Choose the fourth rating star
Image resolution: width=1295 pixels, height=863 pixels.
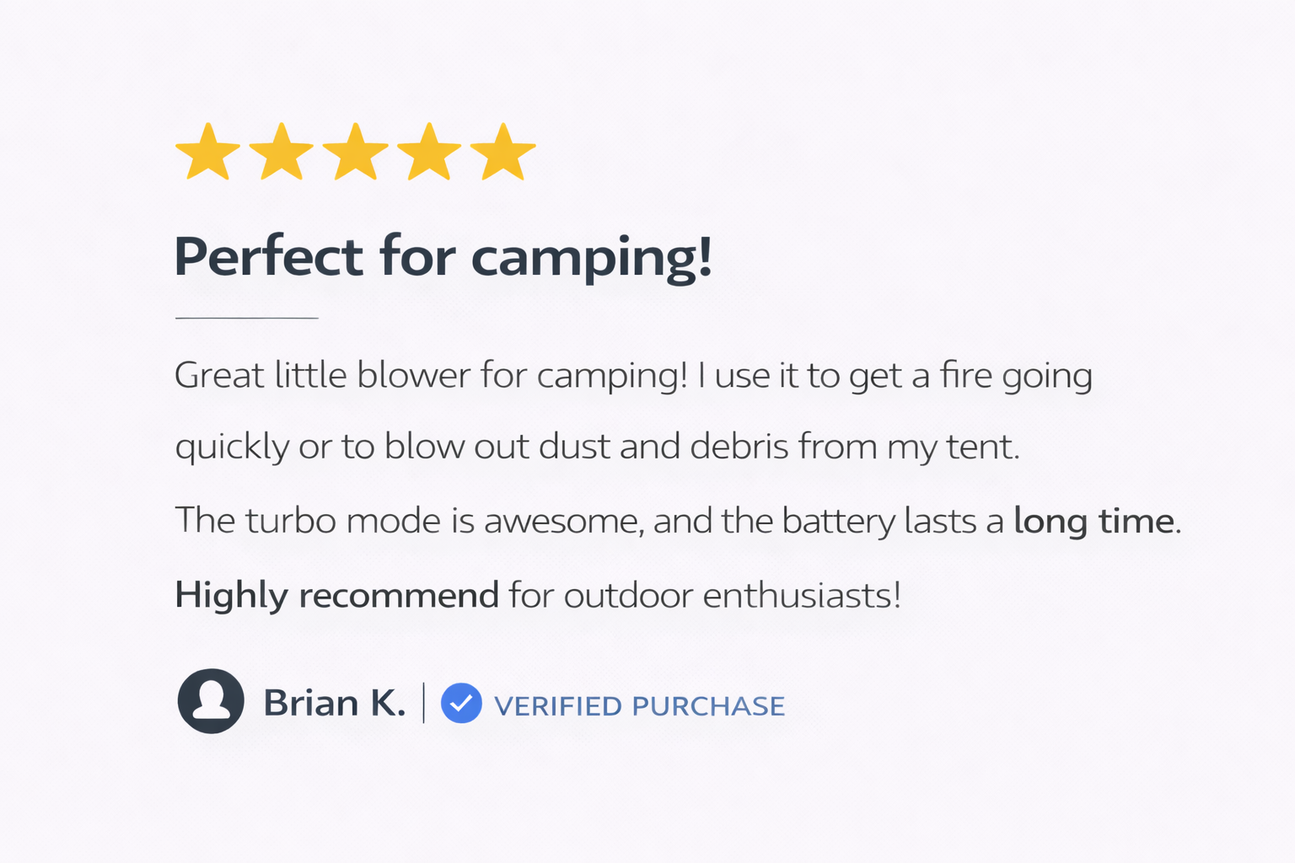[x=429, y=153]
